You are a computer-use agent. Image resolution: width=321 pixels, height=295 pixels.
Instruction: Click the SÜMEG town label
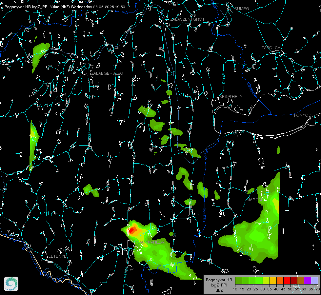click(242, 9)
